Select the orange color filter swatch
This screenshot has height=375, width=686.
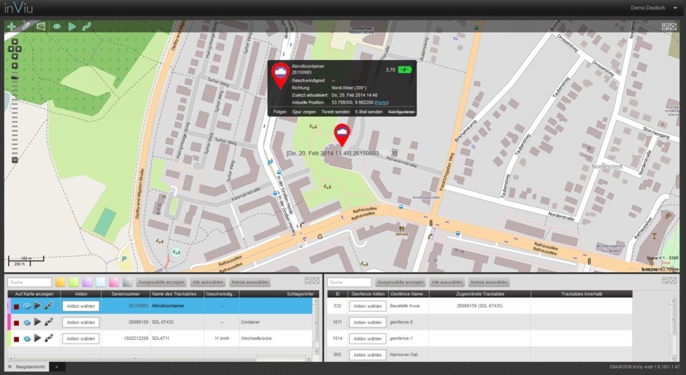point(60,282)
